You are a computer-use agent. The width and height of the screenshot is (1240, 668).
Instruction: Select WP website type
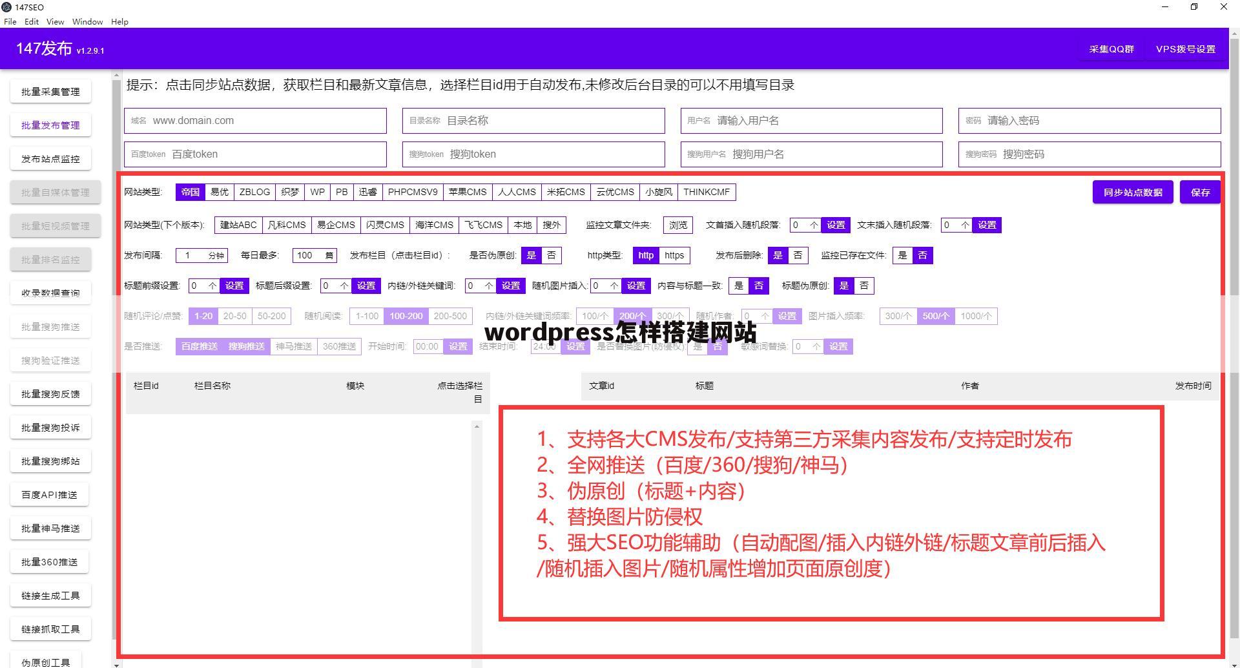coord(317,192)
